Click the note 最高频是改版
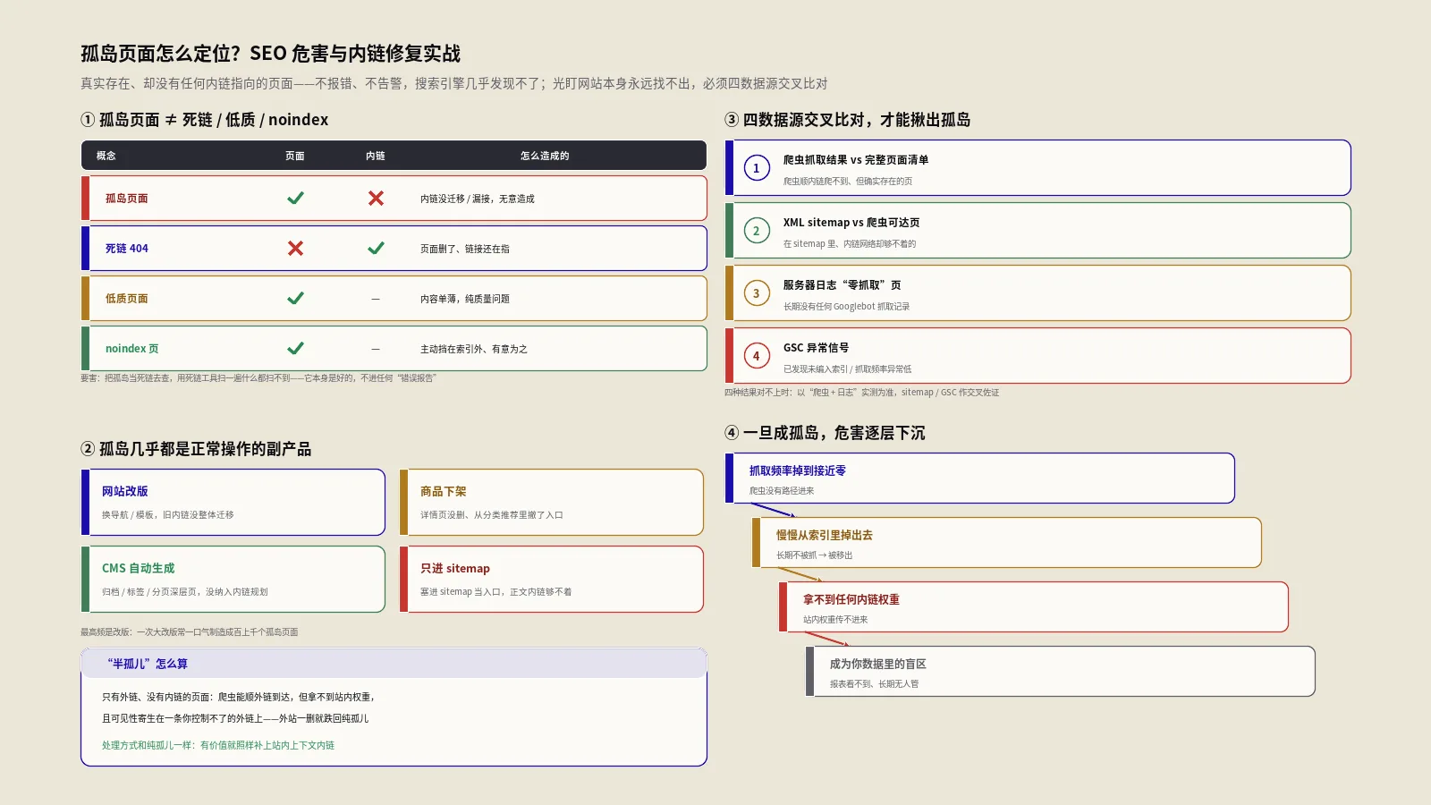This screenshot has height=805, width=1431. (x=190, y=631)
